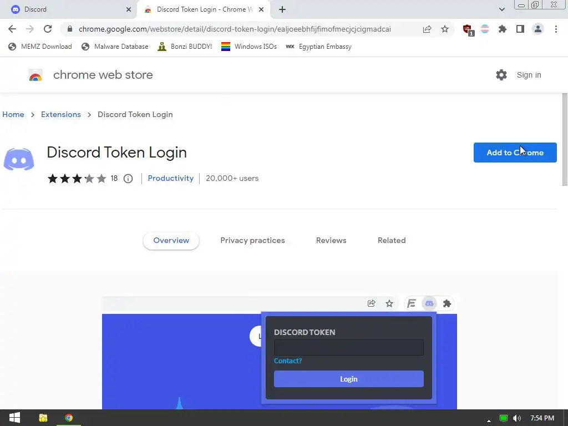Go back using the browser back arrow
The image size is (568, 426).
click(x=12, y=29)
